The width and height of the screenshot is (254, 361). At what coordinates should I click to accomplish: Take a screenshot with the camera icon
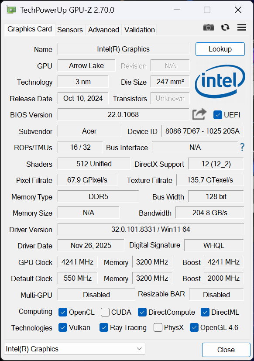click(209, 28)
